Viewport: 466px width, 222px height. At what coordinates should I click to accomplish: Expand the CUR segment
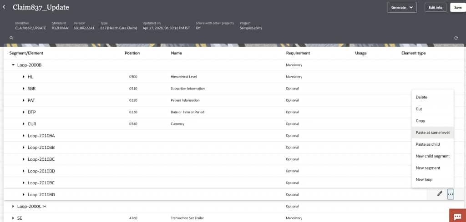[x=24, y=124]
